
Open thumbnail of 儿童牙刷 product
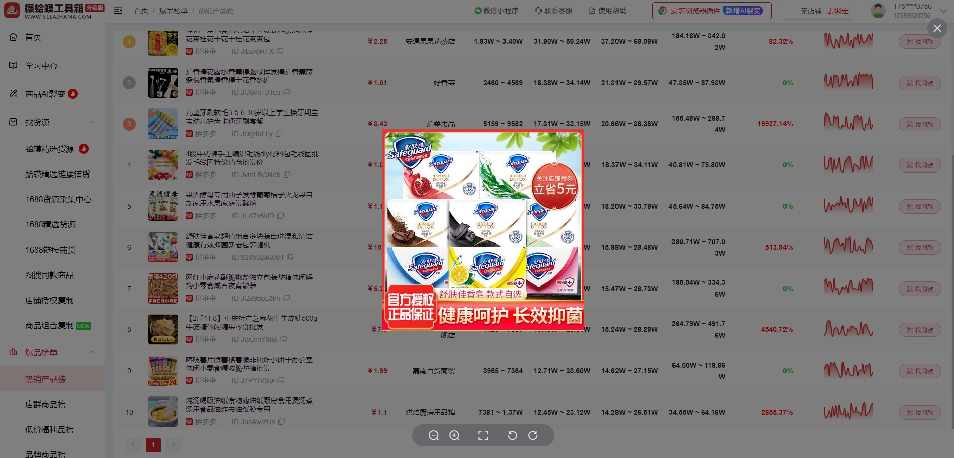(162, 124)
